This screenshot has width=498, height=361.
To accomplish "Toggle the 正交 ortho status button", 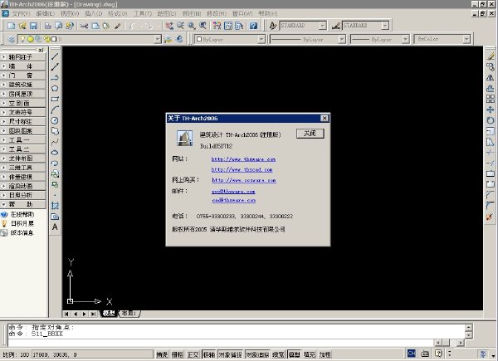I will coord(193,354).
